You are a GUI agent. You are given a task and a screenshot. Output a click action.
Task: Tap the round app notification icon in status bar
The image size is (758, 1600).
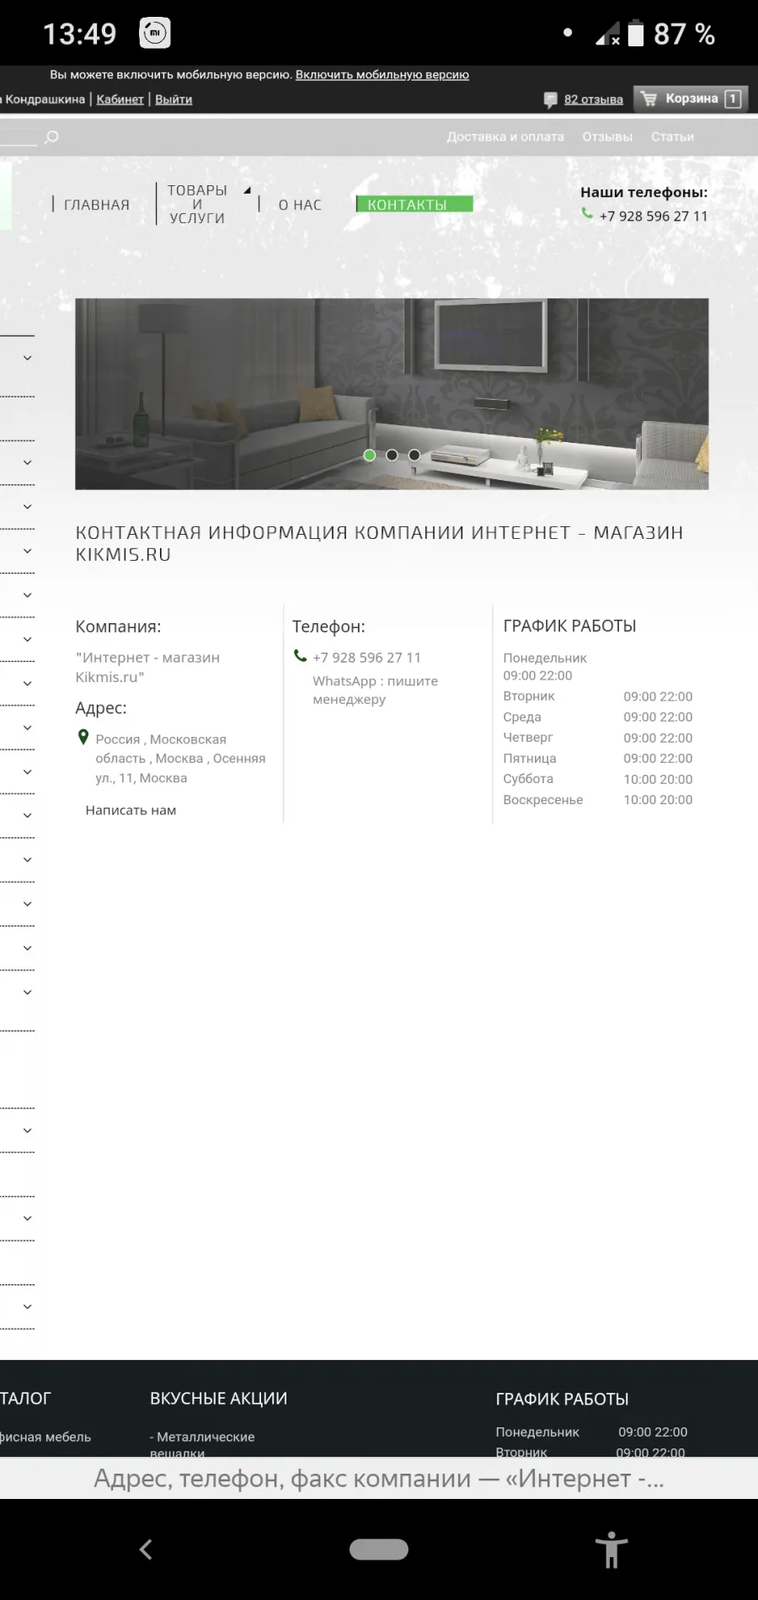(x=155, y=33)
